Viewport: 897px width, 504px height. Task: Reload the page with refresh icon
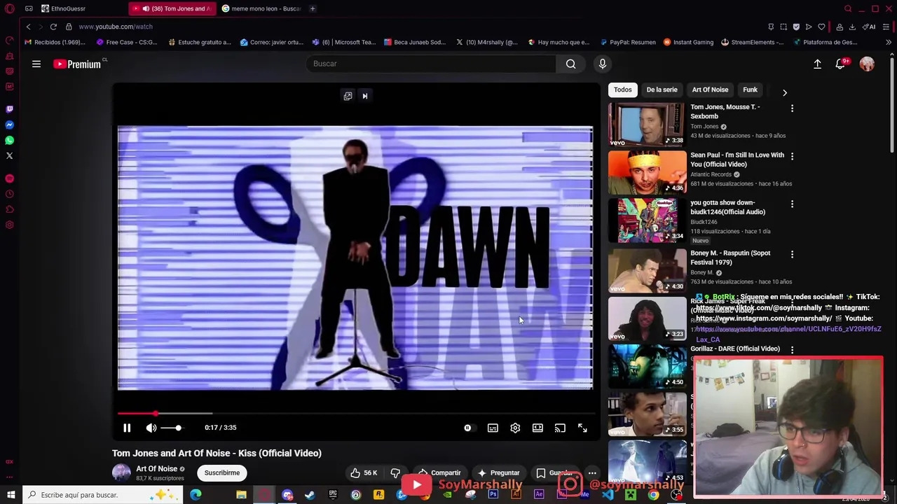click(53, 27)
